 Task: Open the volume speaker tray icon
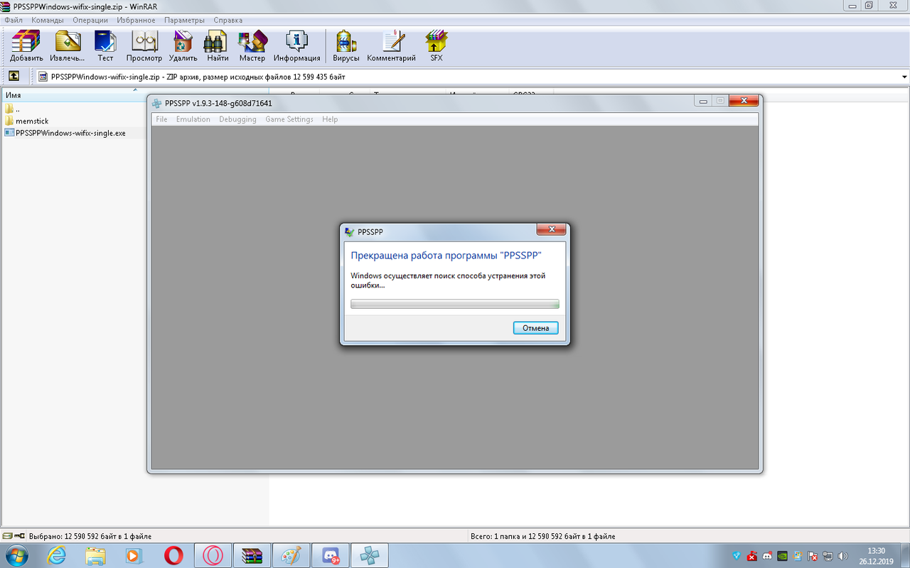[843, 556]
